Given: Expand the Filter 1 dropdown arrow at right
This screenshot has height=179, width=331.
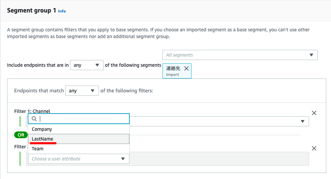Looking at the screenshot, I should pyautogui.click(x=303, y=121).
